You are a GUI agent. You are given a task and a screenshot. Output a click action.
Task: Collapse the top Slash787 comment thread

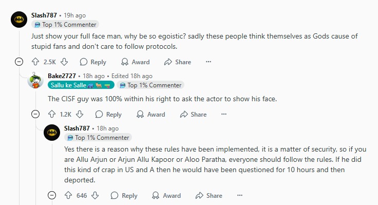point(19,62)
